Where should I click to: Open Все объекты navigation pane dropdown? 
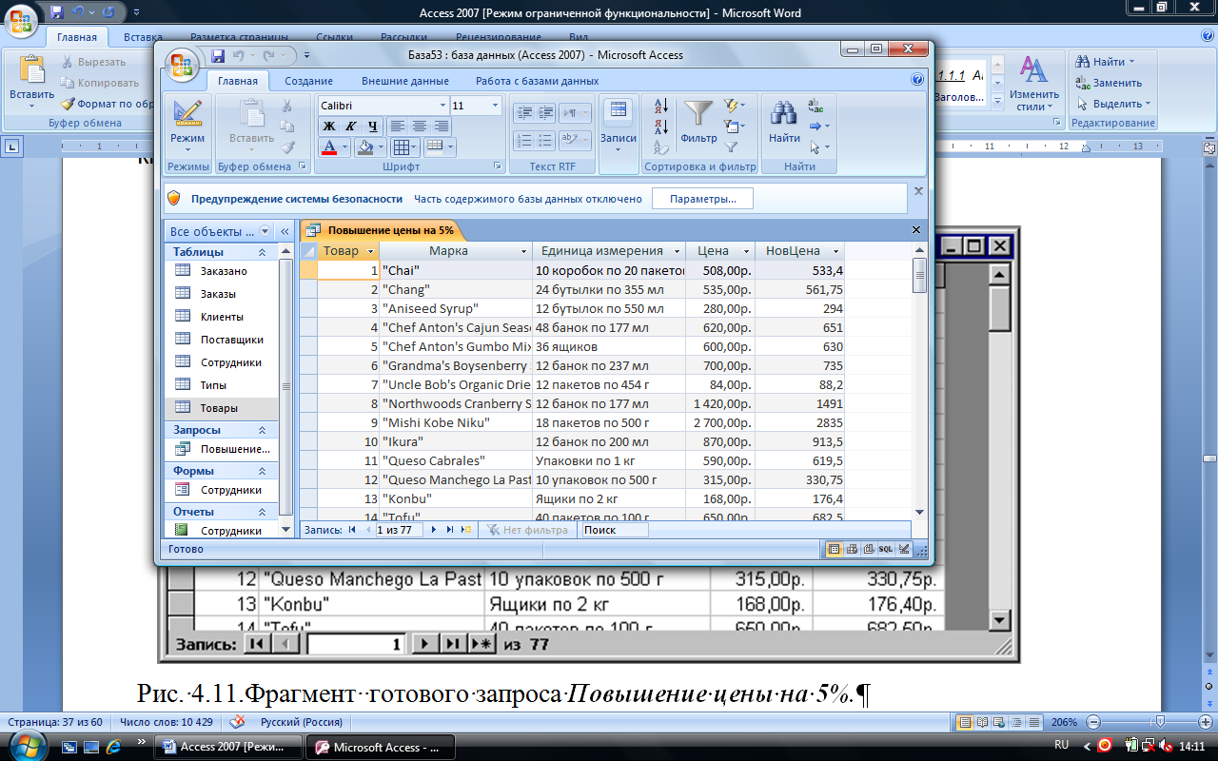(263, 231)
